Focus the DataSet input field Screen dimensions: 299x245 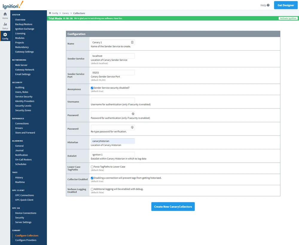113,155
